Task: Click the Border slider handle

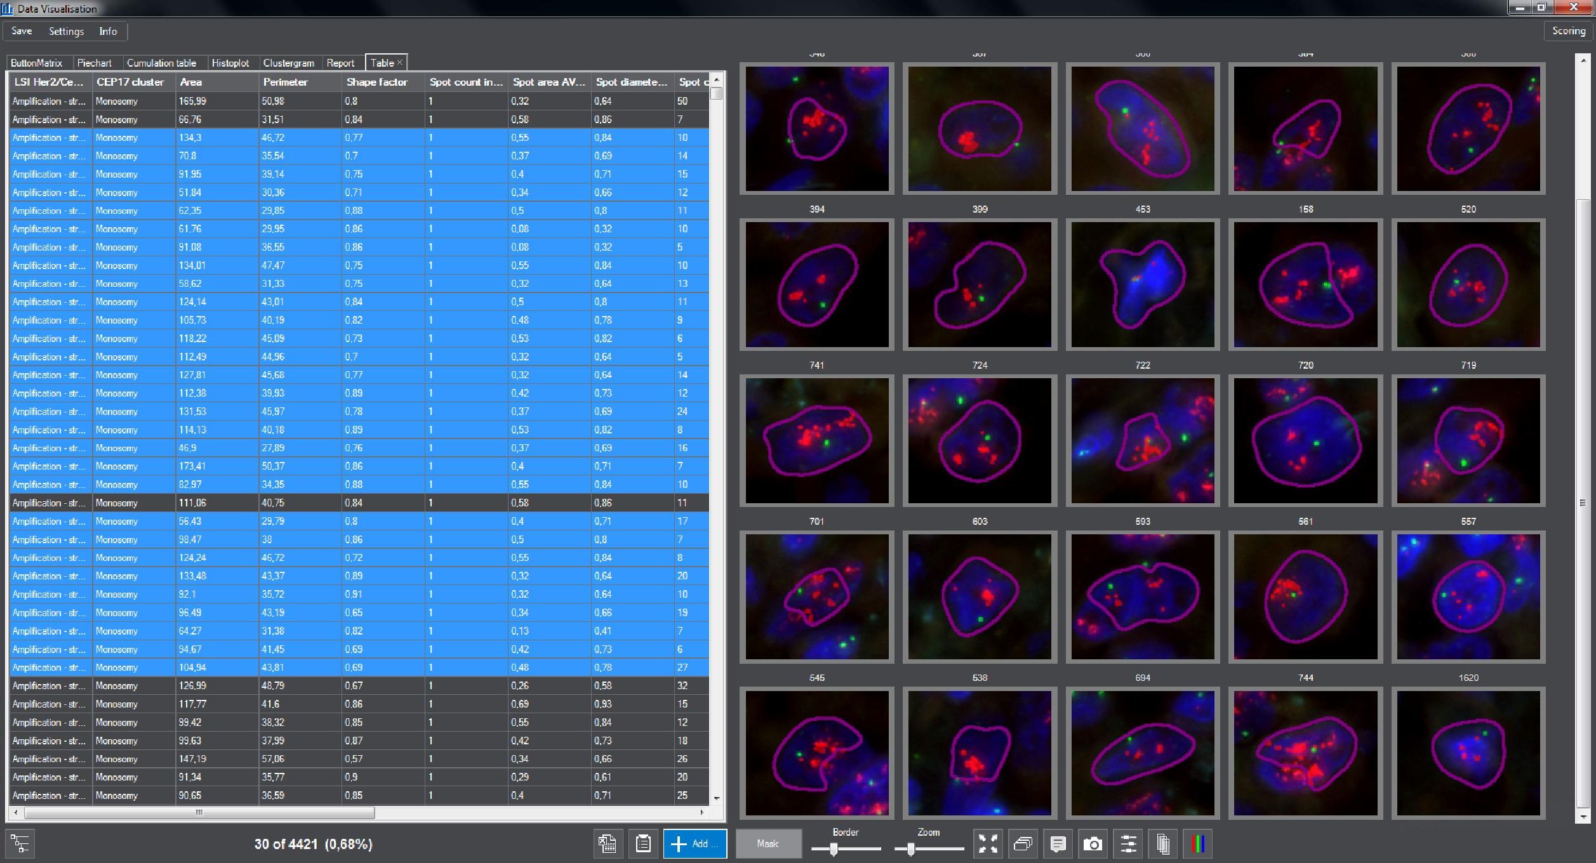Action: (x=834, y=849)
